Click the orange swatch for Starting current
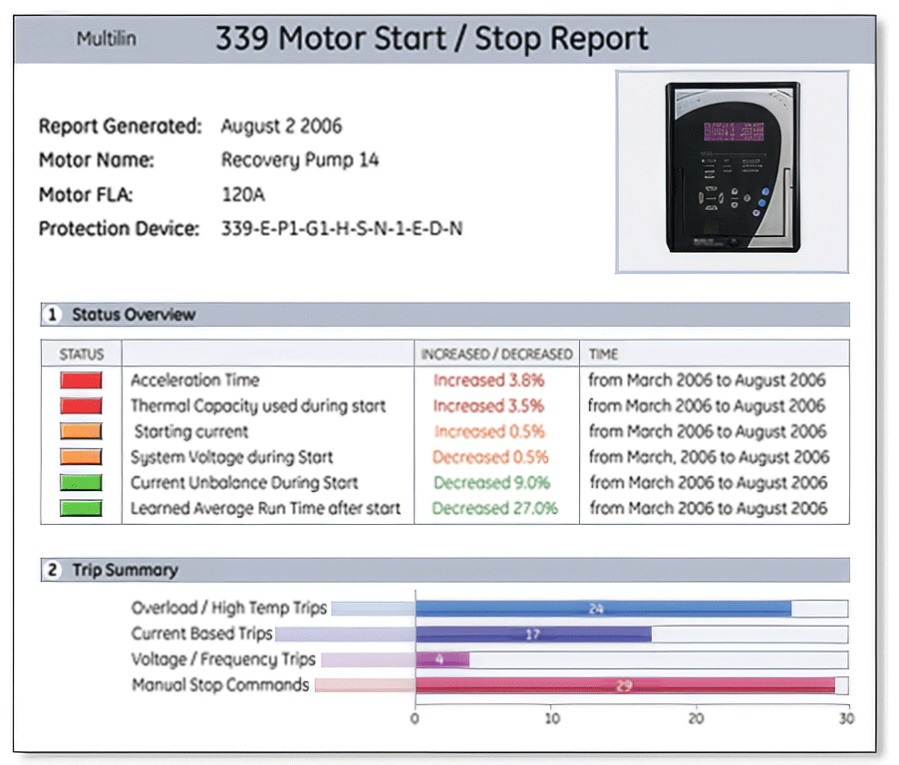Image resolution: width=899 pixels, height=765 pixels. point(81,431)
